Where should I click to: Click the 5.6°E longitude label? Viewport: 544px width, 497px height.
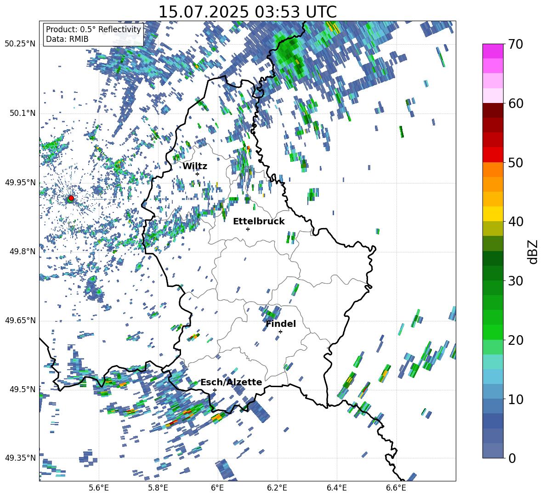(x=99, y=488)
